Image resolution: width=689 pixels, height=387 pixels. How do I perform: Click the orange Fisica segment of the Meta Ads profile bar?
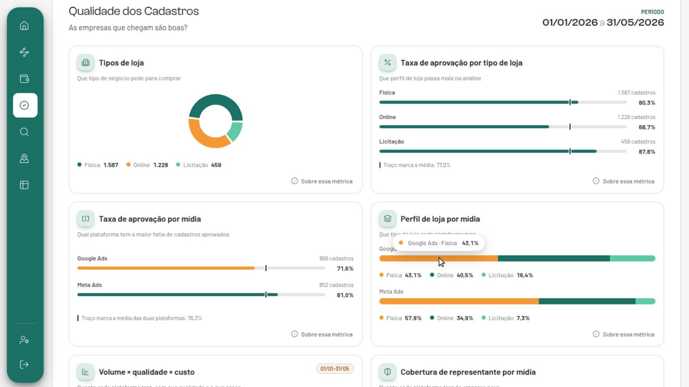click(459, 301)
